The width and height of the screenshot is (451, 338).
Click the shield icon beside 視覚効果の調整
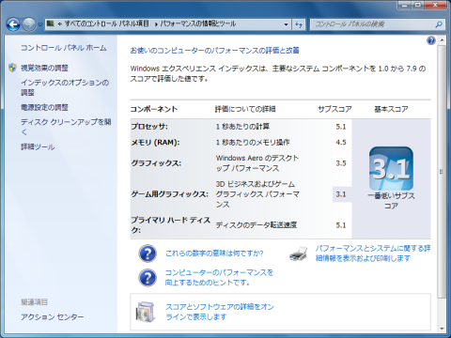(x=12, y=68)
